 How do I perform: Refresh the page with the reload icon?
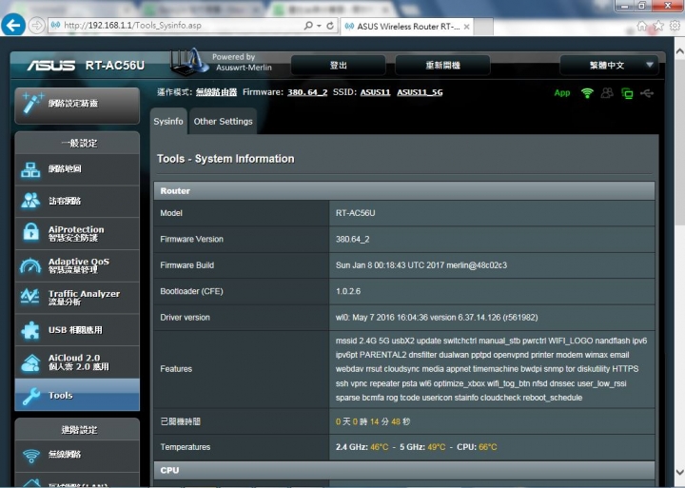(x=330, y=26)
